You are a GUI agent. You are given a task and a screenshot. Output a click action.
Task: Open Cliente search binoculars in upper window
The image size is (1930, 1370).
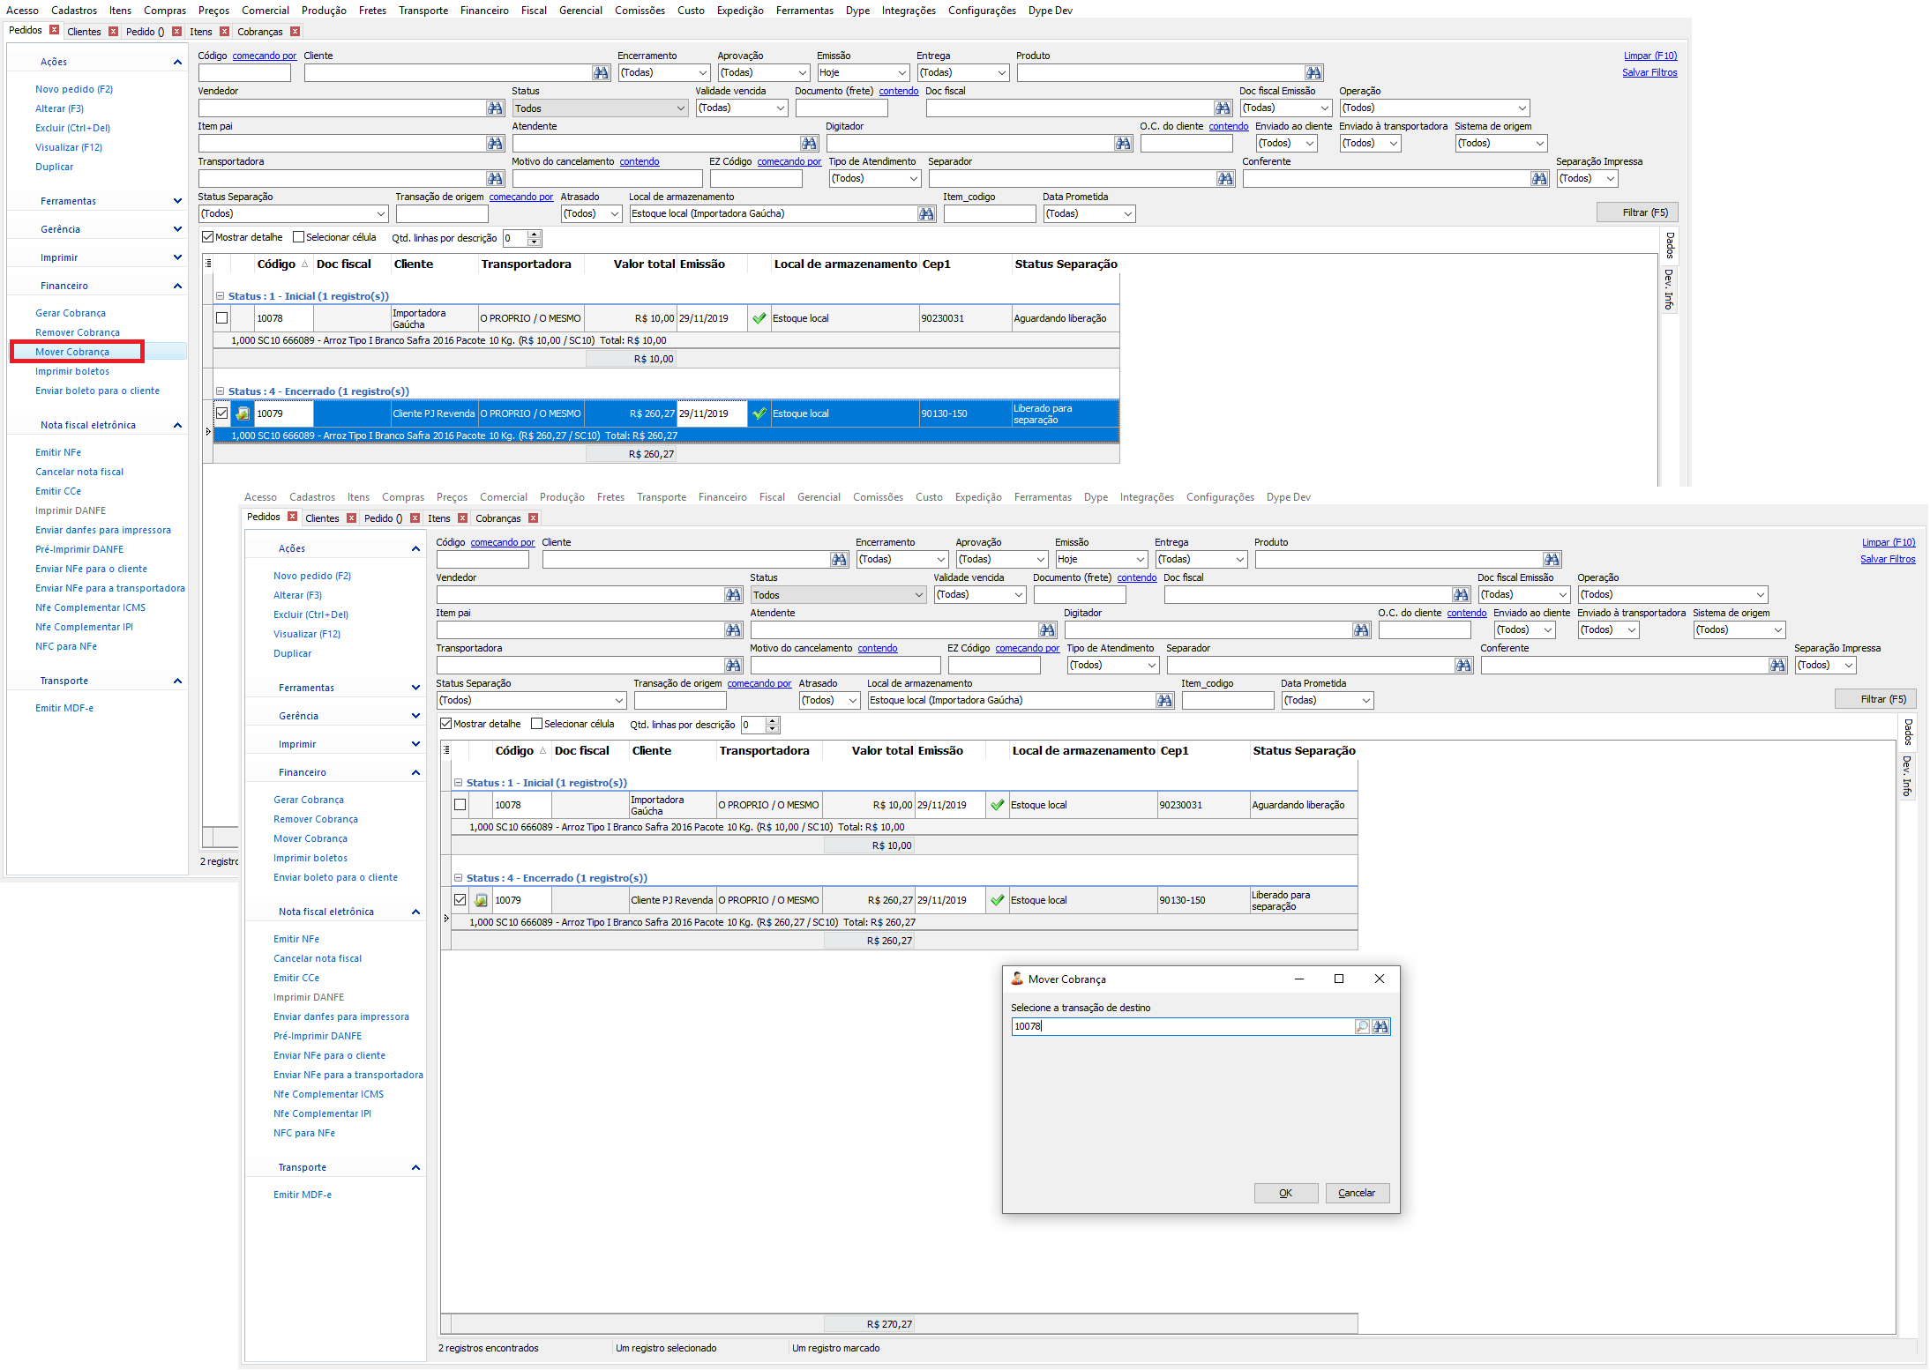pyautogui.click(x=601, y=73)
